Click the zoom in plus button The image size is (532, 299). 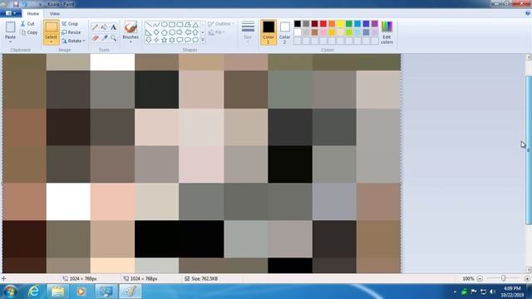(x=527, y=279)
